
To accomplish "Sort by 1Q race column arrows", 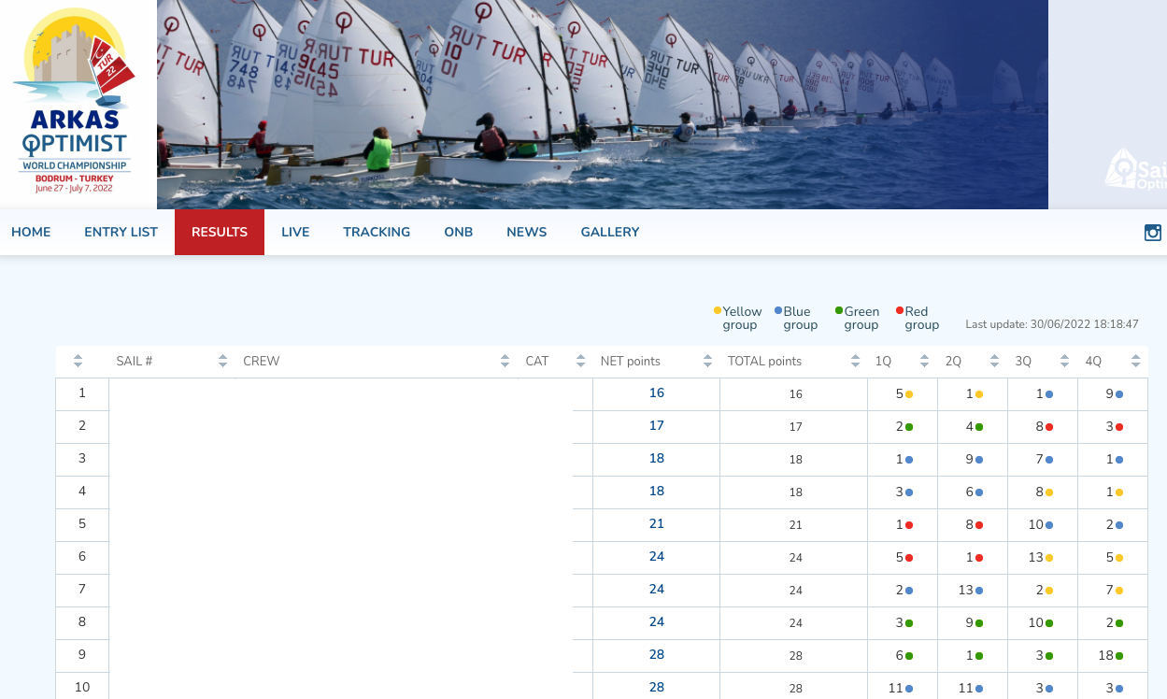I will click(925, 361).
